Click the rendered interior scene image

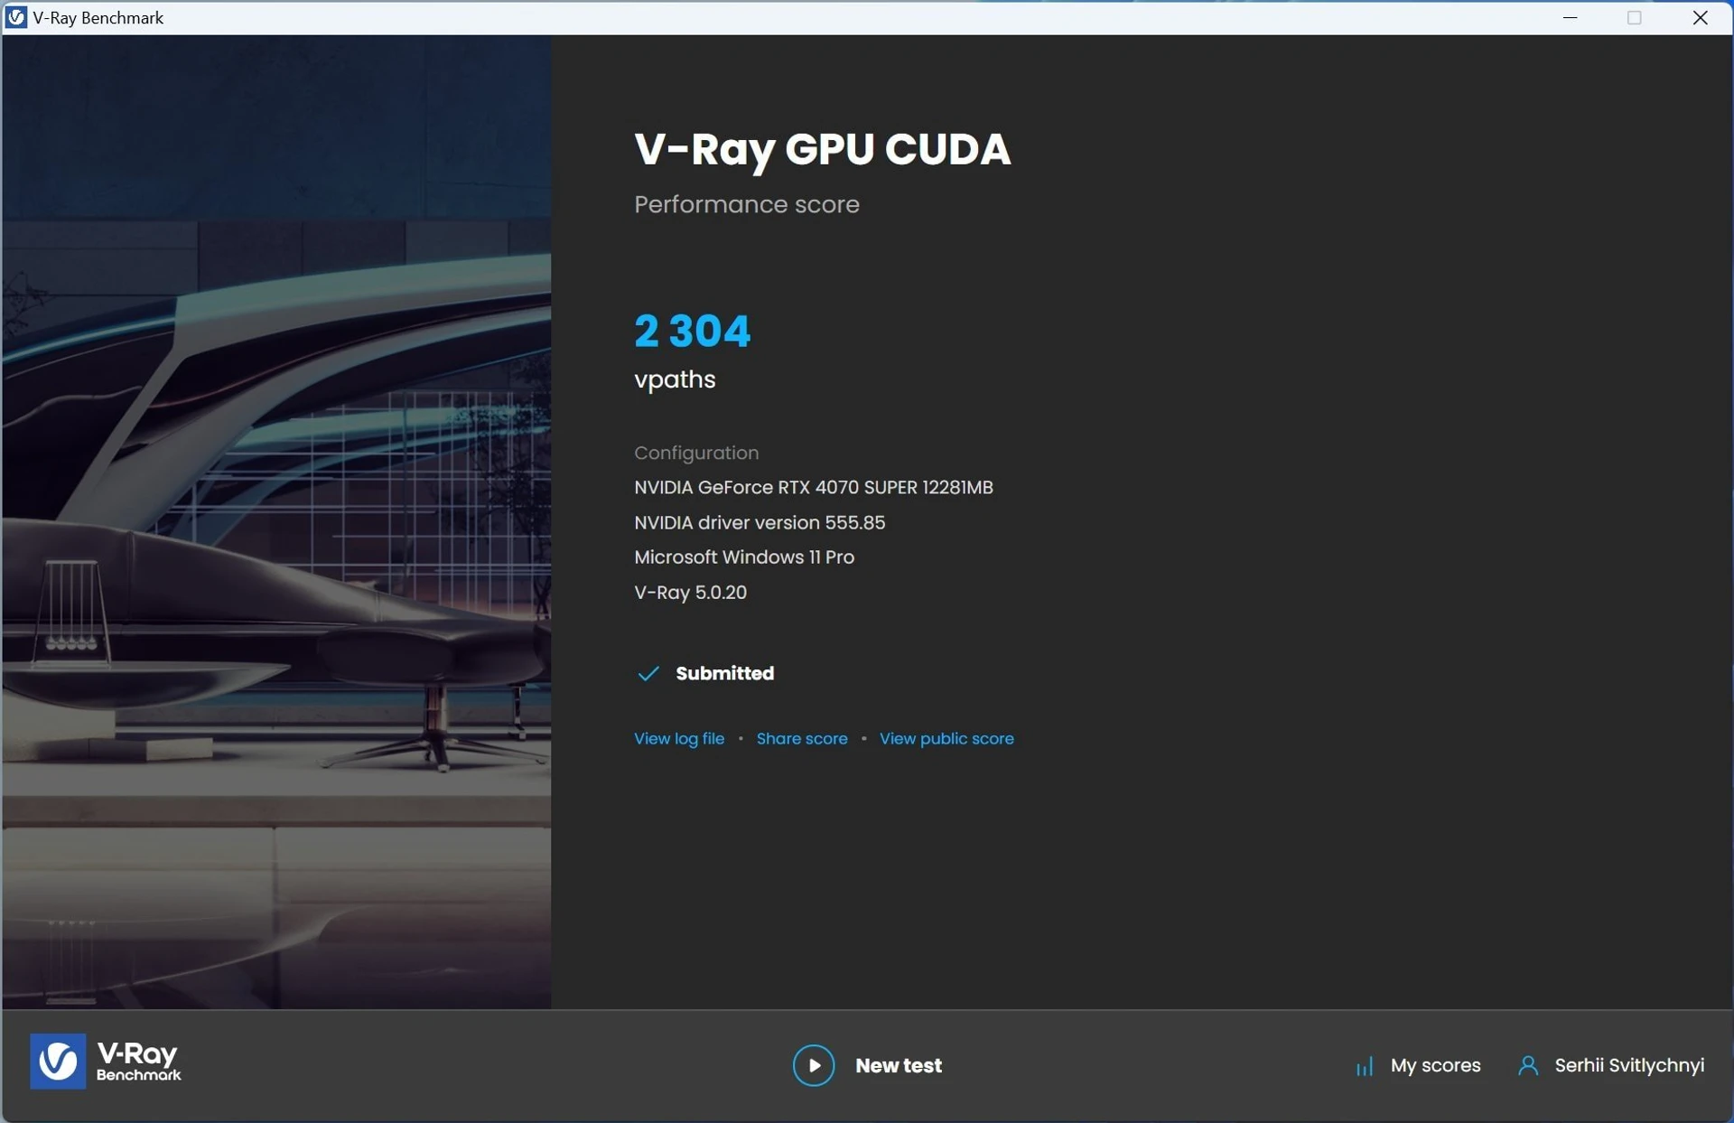point(276,521)
